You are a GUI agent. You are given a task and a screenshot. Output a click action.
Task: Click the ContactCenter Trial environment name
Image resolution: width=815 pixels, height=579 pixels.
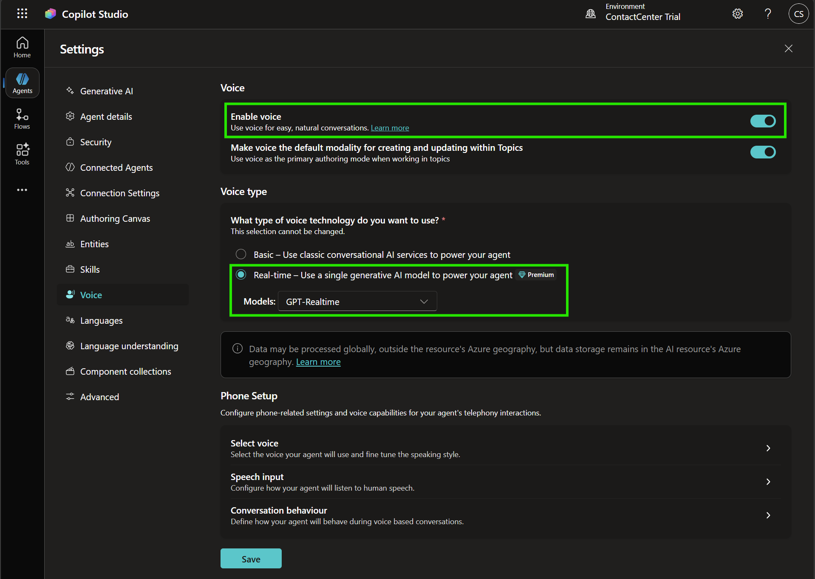coord(642,17)
